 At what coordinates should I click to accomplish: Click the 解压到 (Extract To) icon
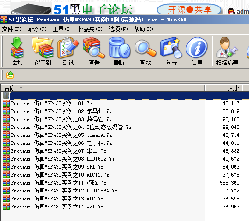43,51
